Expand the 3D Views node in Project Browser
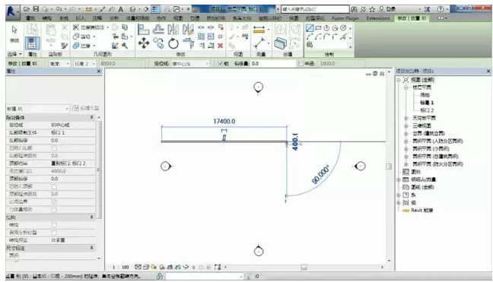The image size is (493, 282). click(406, 126)
